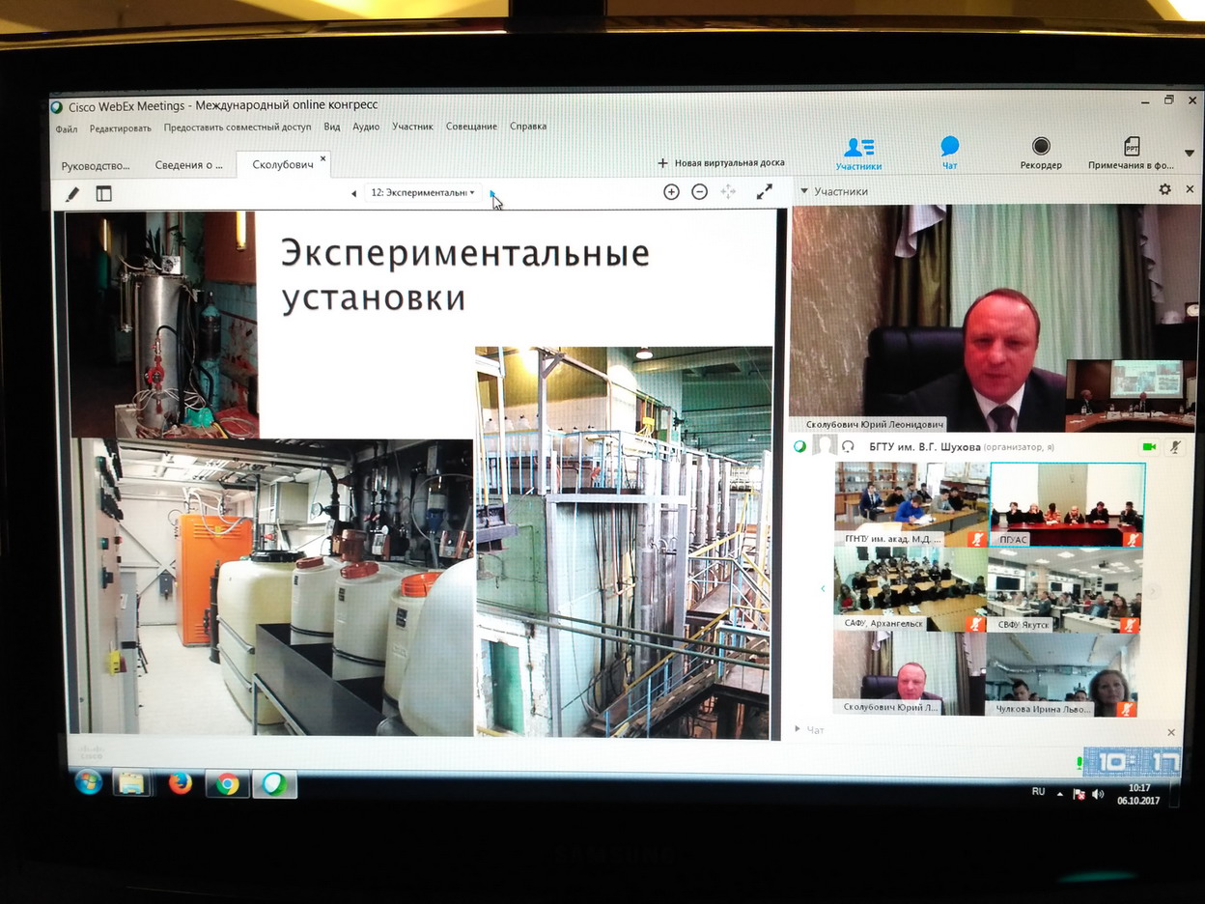Select the pencil annotation tool
The image size is (1205, 904).
click(72, 194)
